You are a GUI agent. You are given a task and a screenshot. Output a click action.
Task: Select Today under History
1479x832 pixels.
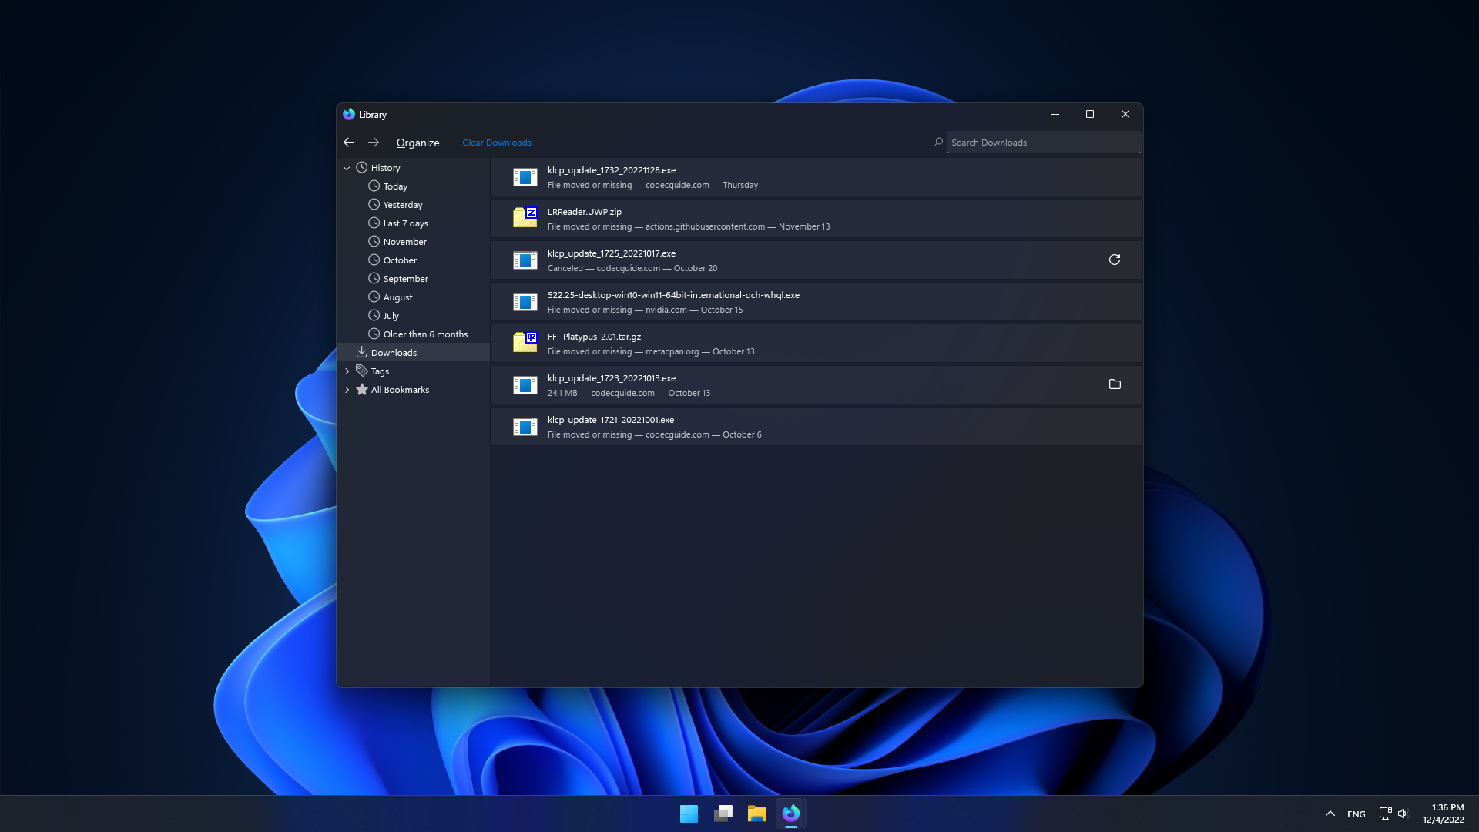pyautogui.click(x=414, y=186)
